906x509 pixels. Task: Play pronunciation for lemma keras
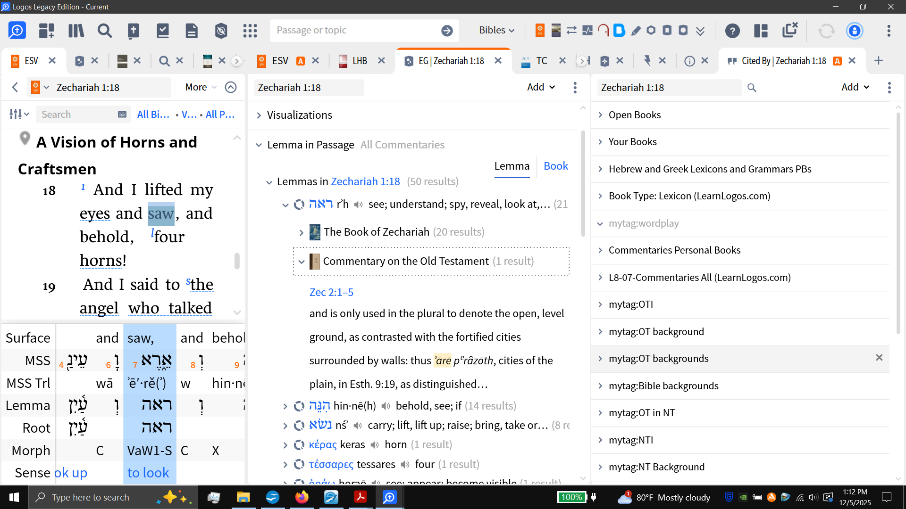coord(375,445)
